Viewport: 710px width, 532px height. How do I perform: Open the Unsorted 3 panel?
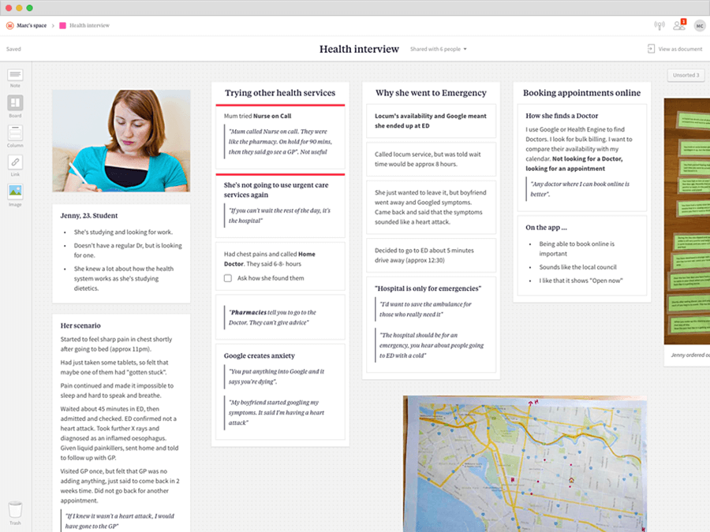[686, 75]
